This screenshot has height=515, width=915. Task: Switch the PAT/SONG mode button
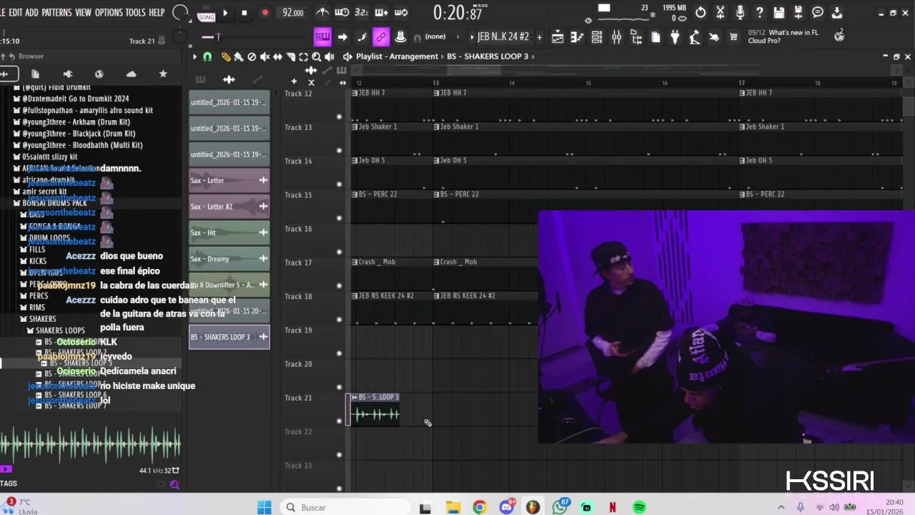click(207, 13)
